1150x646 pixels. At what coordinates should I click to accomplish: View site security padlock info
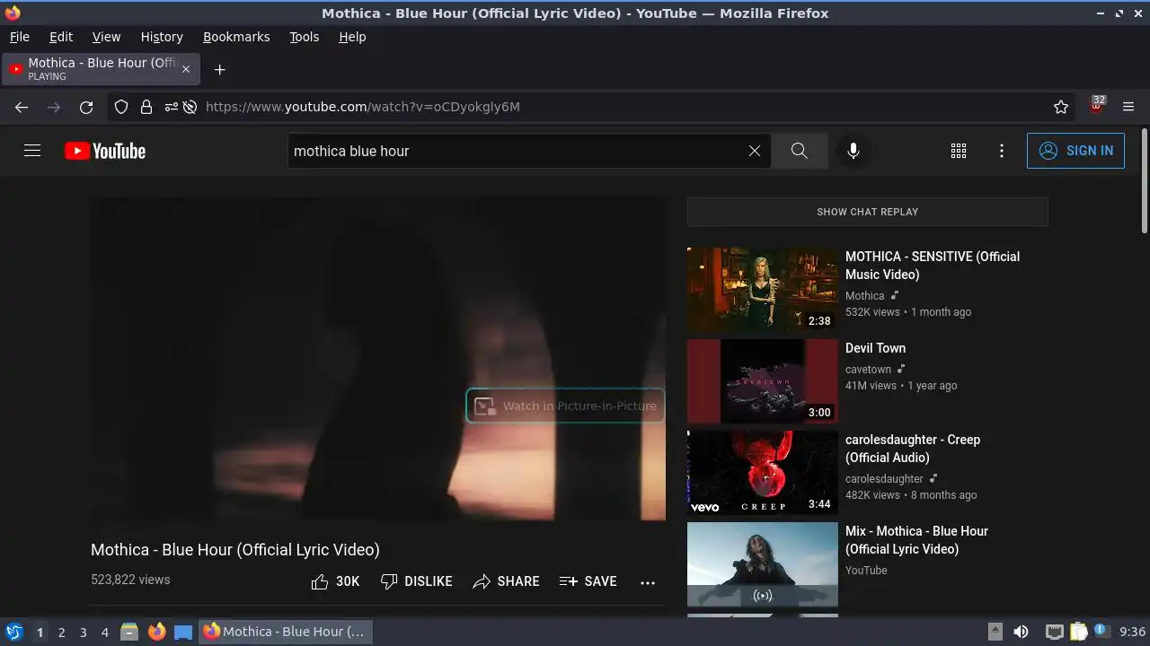click(146, 107)
